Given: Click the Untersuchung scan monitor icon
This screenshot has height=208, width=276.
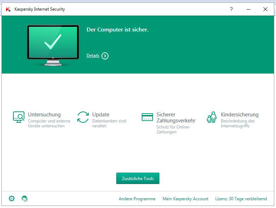Looking at the screenshot, I should pyautogui.click(x=19, y=117).
